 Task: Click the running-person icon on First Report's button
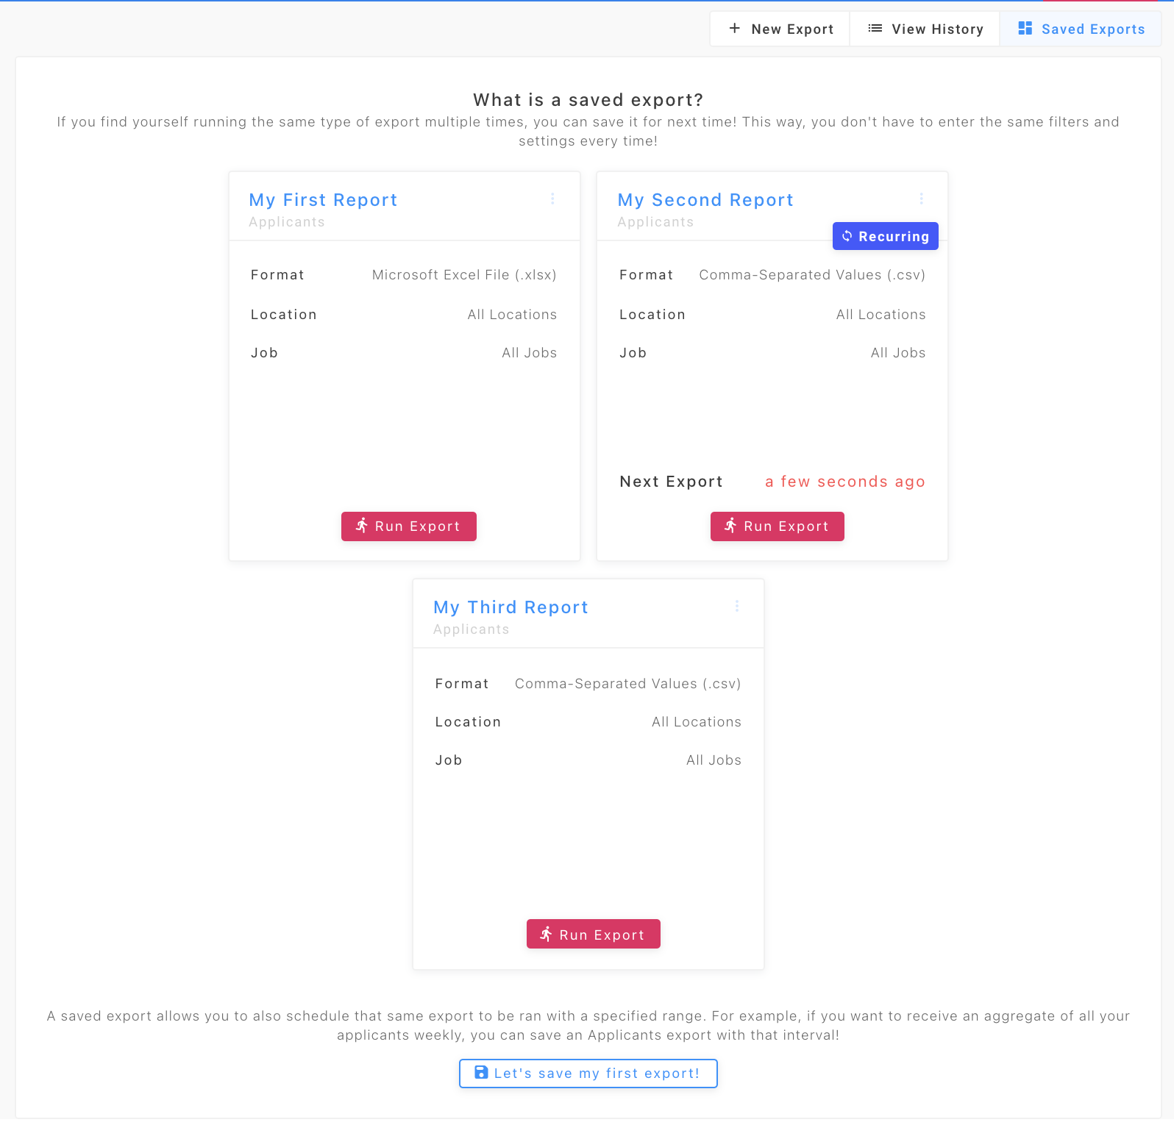tap(362, 526)
